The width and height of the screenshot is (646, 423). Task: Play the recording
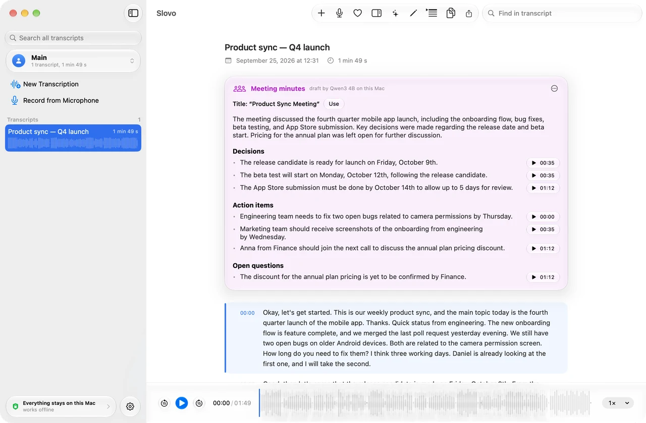tap(182, 403)
